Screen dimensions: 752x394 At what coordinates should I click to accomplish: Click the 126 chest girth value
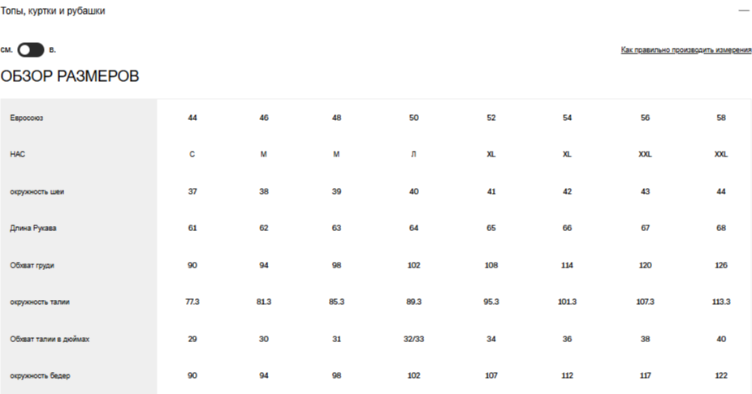pos(720,265)
